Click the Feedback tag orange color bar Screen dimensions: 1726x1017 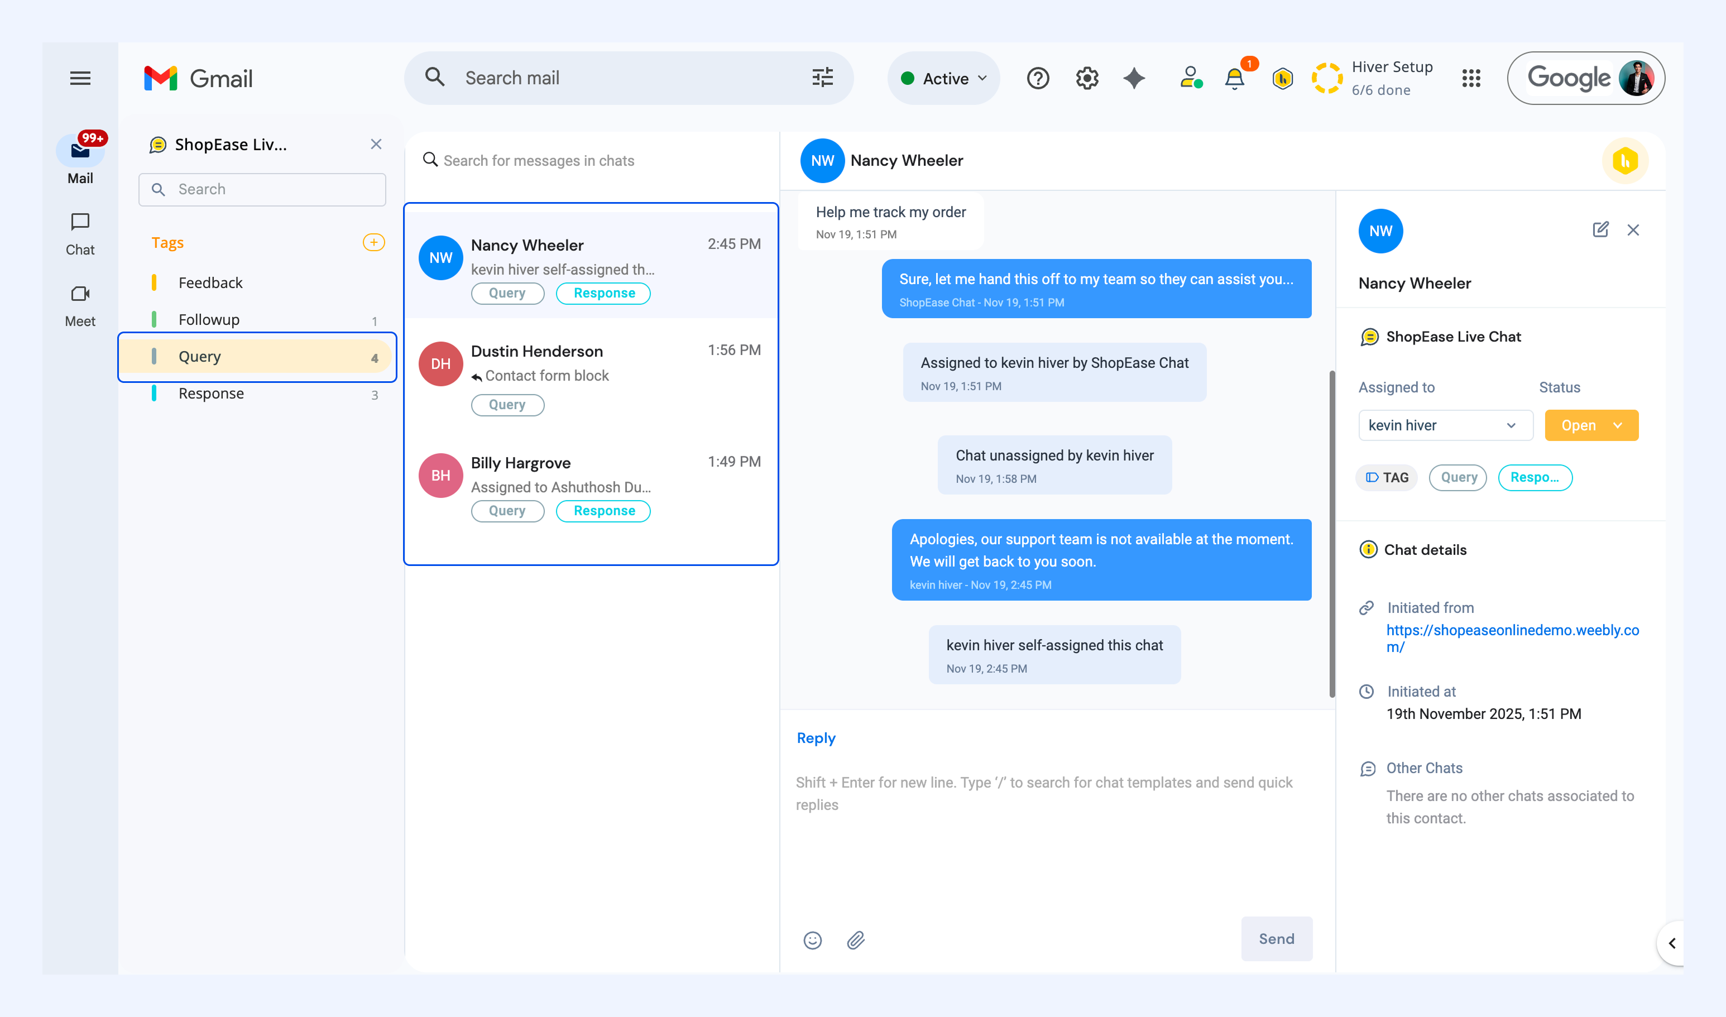154,283
